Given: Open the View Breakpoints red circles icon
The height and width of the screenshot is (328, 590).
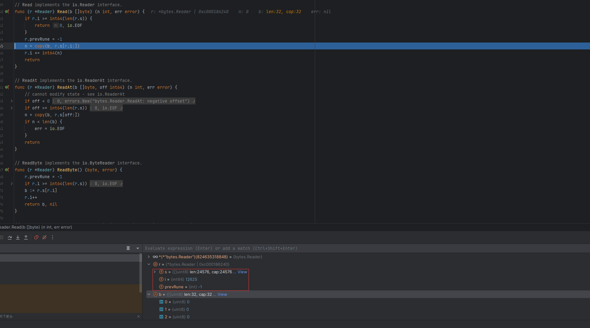Looking at the screenshot, I should (x=36, y=237).
